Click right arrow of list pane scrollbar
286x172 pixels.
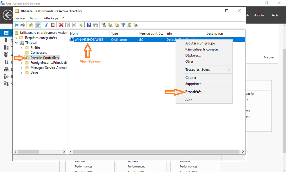[243, 152]
